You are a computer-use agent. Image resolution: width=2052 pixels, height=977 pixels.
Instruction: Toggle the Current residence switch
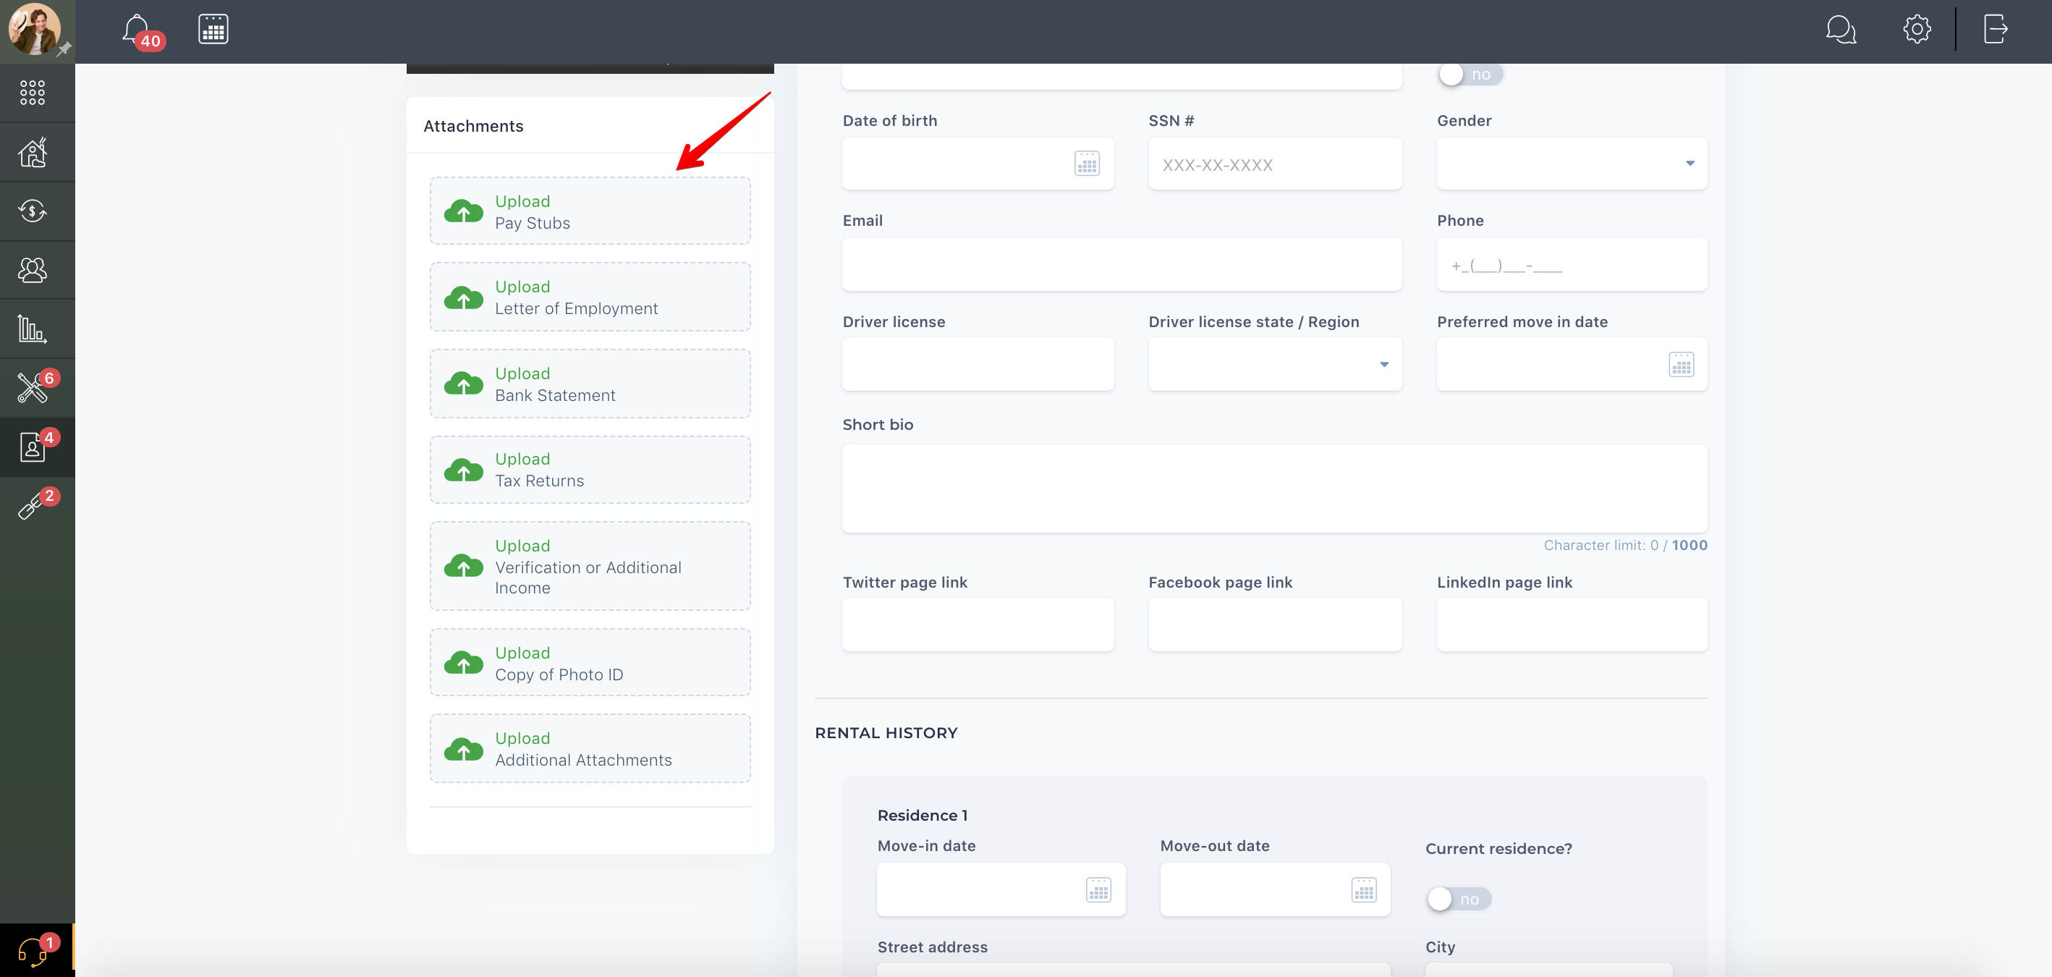tap(1458, 899)
